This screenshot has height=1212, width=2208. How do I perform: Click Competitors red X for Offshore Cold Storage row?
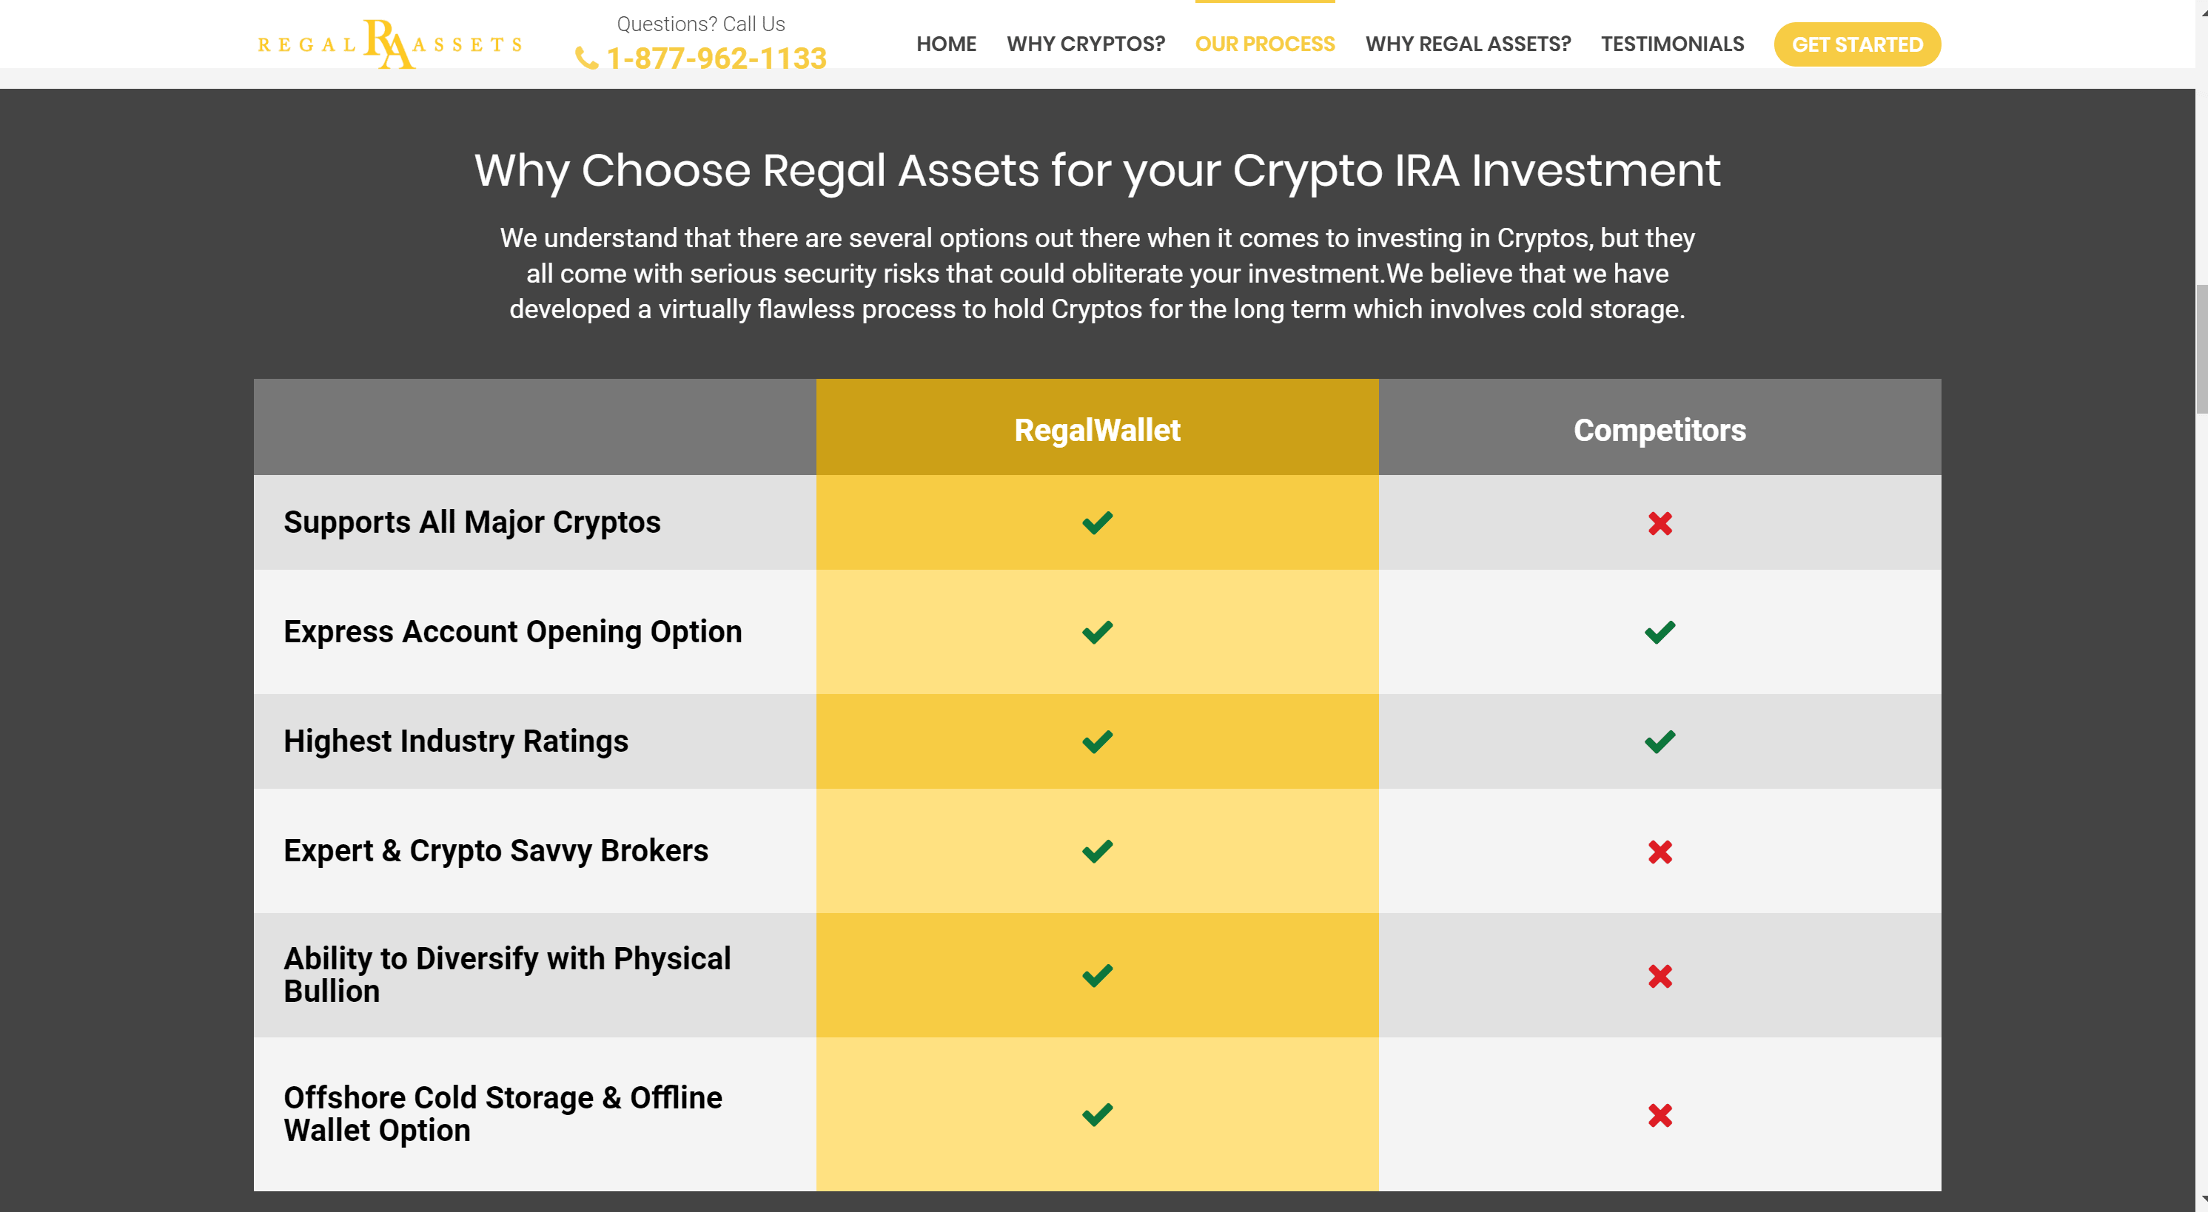tap(1660, 1115)
